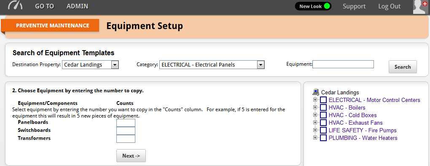Open the GO TO menu
The image size is (430, 166).
coord(45,6)
